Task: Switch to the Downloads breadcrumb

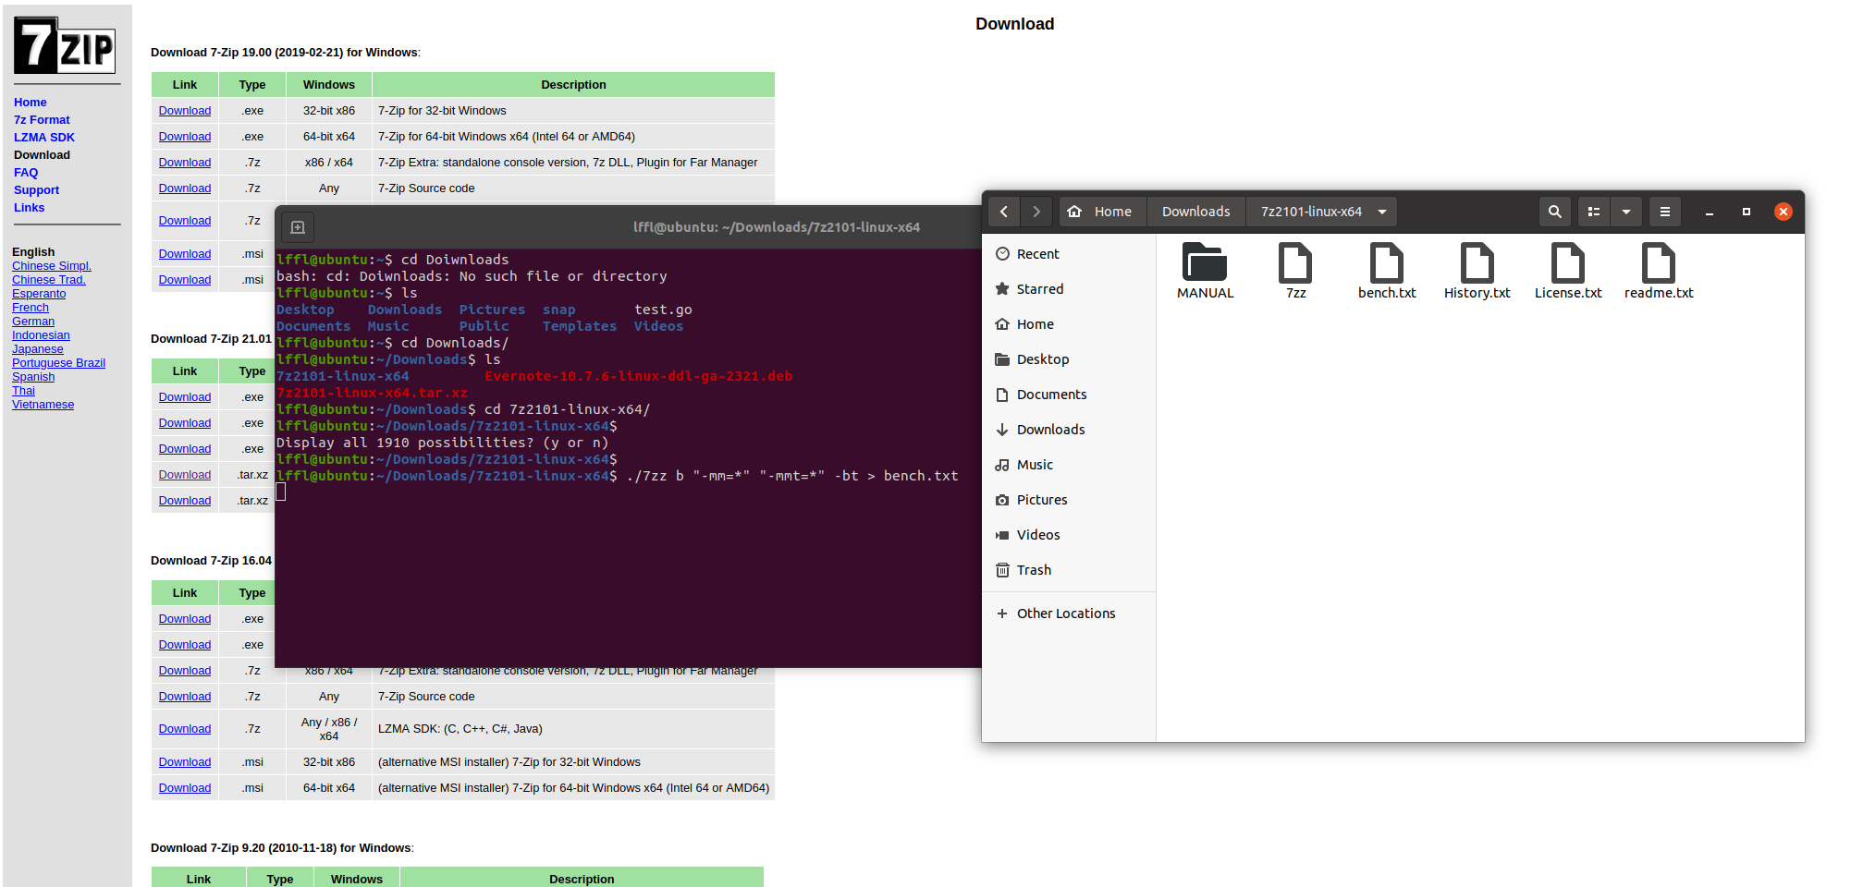Action: coord(1195,212)
